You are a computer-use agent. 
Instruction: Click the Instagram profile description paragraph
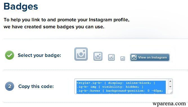[x=66, y=23]
